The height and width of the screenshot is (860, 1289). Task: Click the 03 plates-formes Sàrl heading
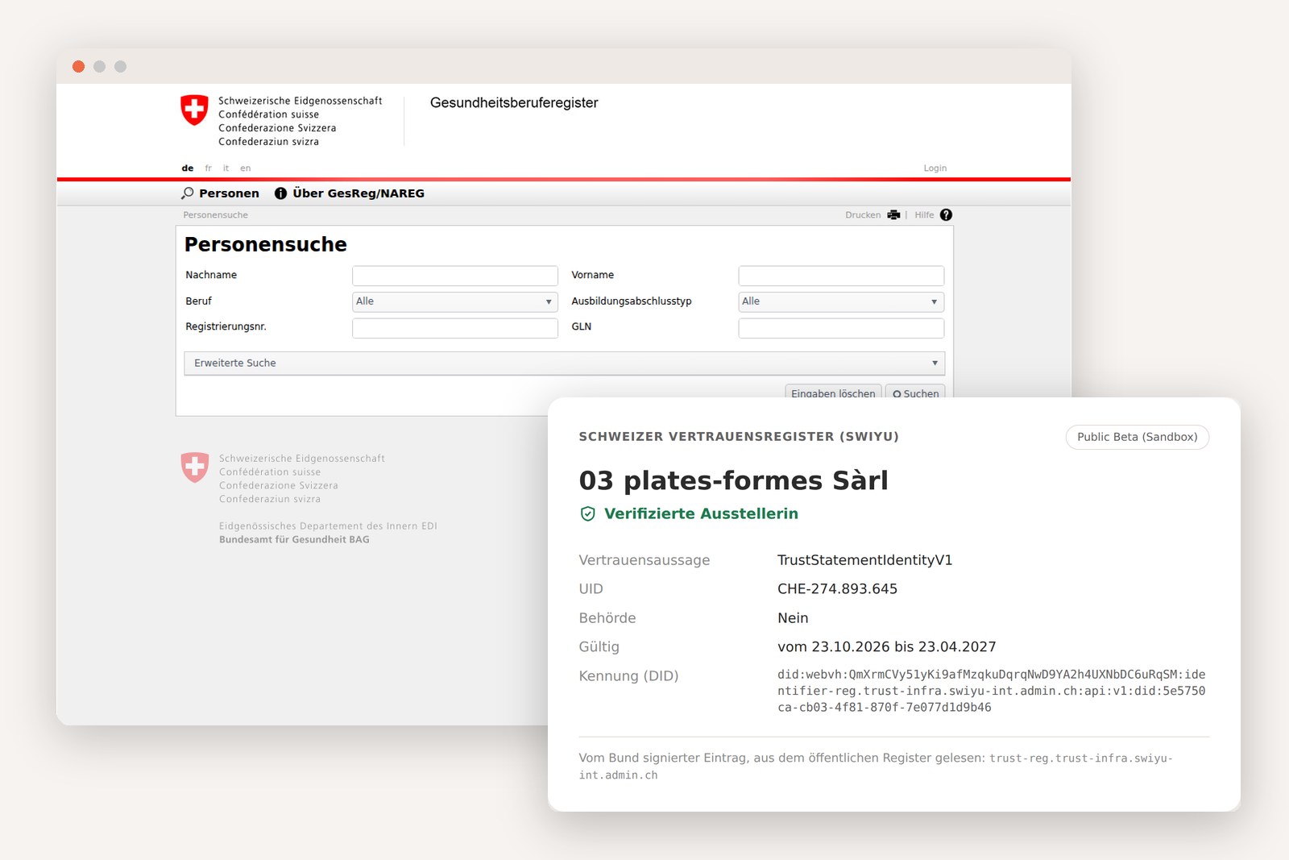[733, 480]
